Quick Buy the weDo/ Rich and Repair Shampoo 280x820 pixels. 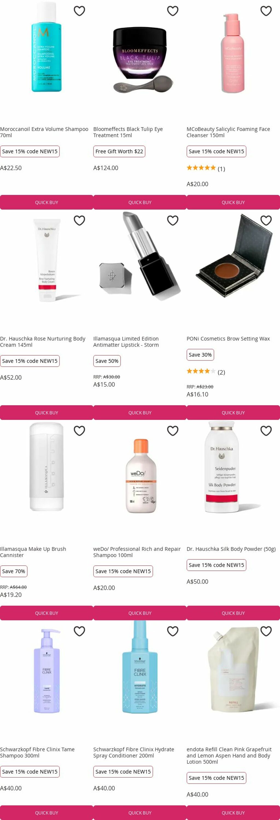140,613
